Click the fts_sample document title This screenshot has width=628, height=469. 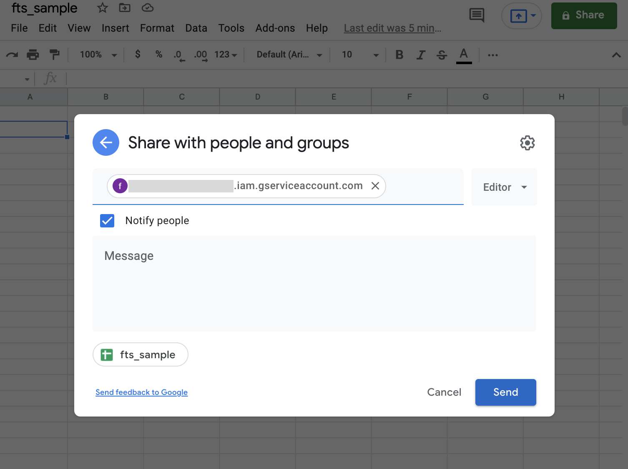click(x=44, y=8)
